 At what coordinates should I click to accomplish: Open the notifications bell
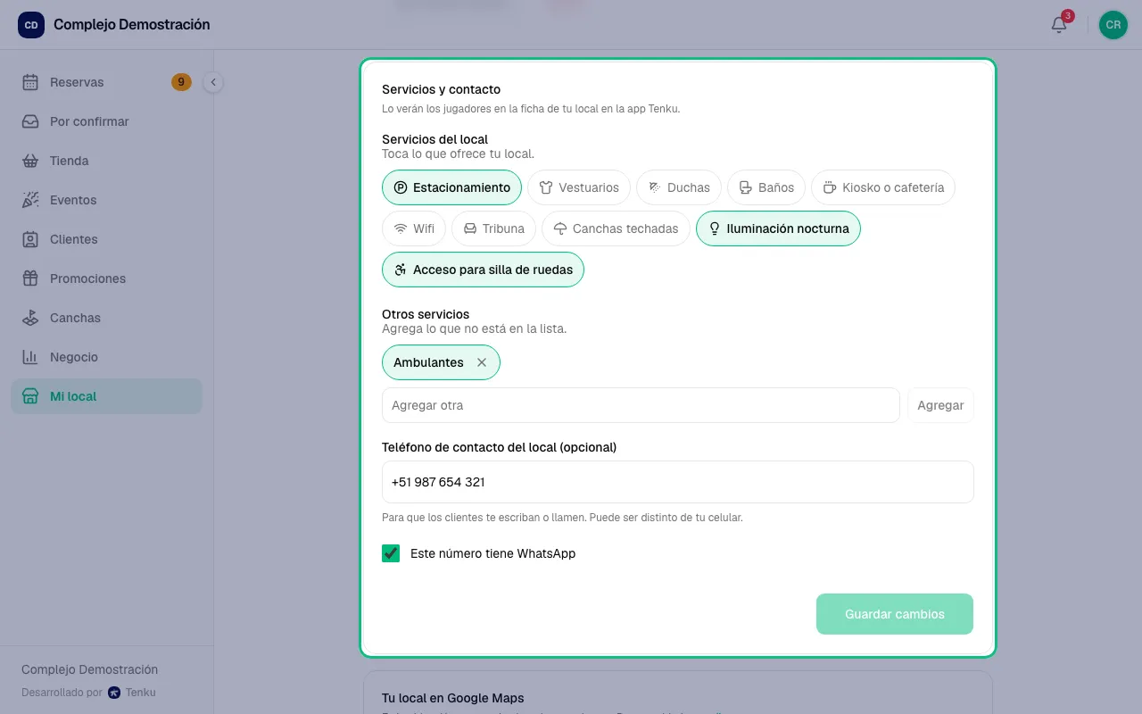pos(1059,25)
